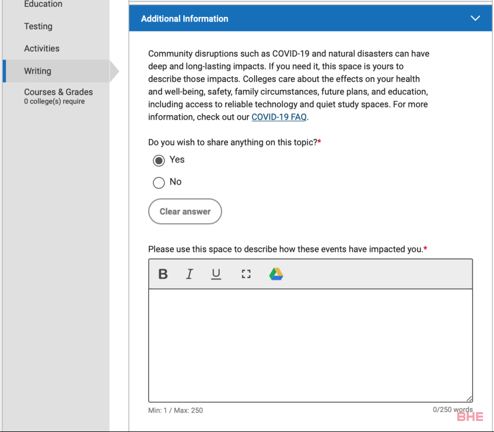Choose the No radio button
The width and height of the screenshot is (494, 432).
[x=159, y=182]
